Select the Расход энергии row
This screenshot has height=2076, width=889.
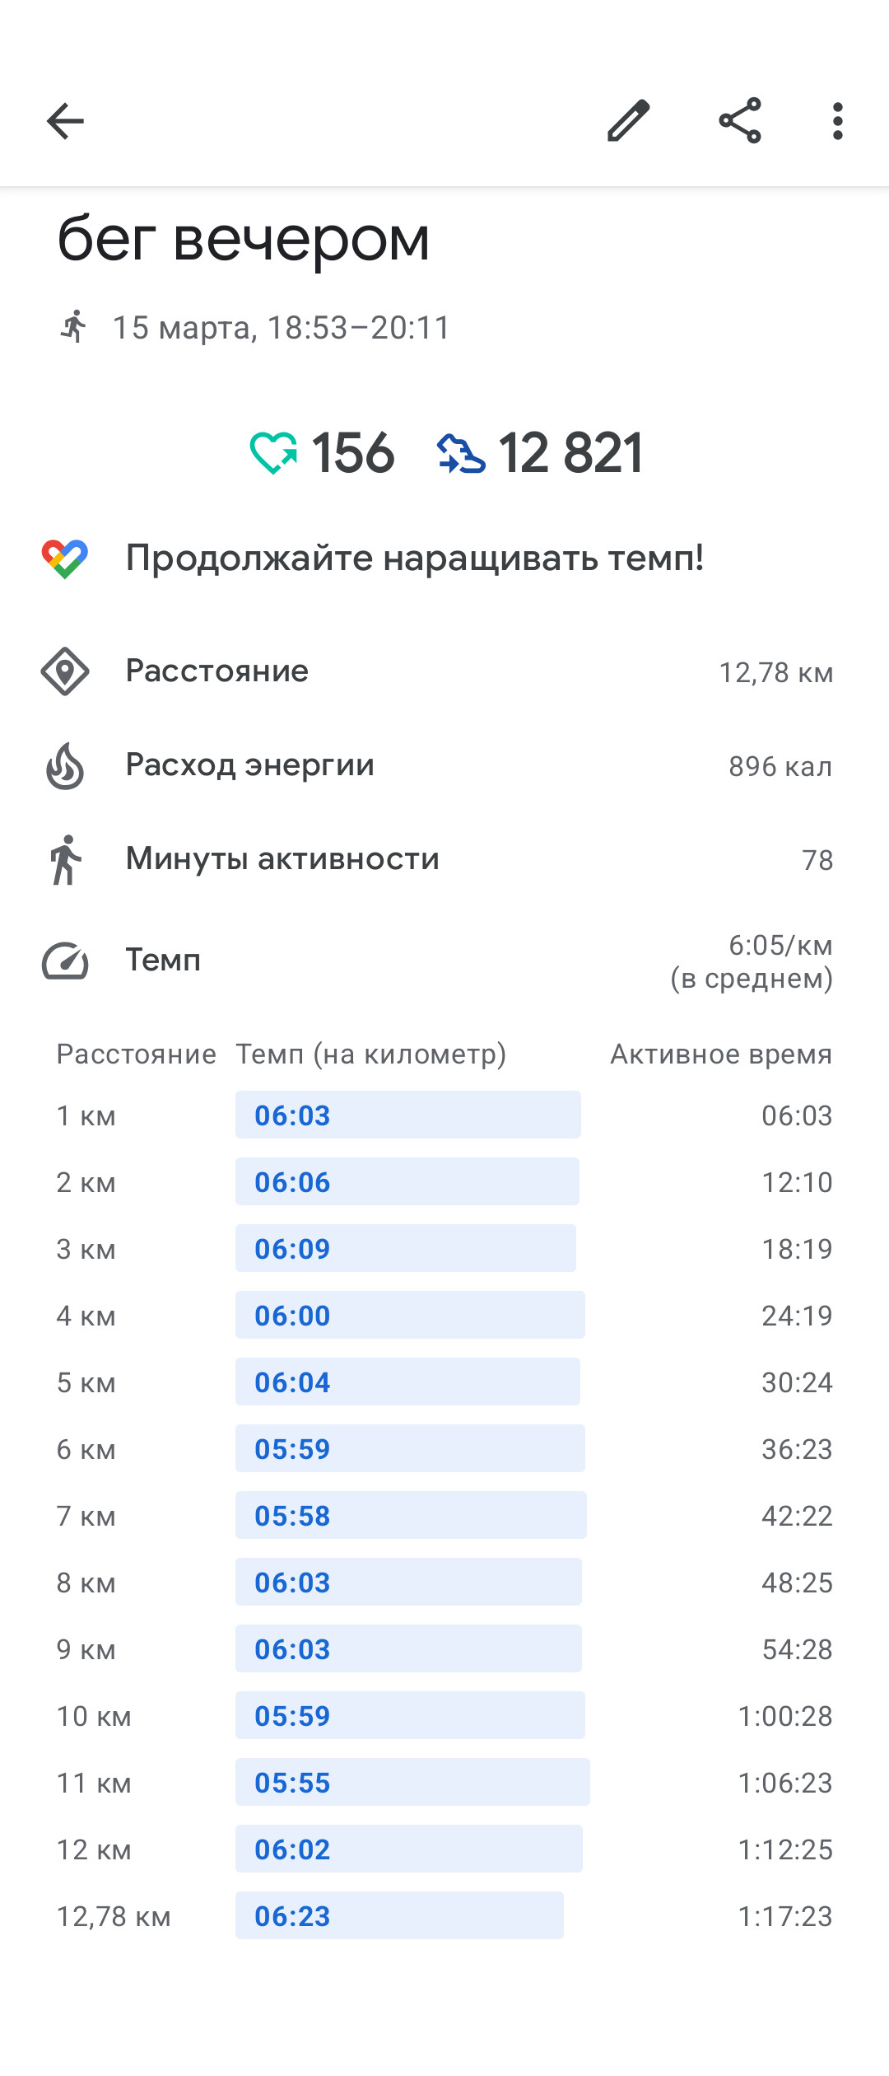[x=444, y=765]
